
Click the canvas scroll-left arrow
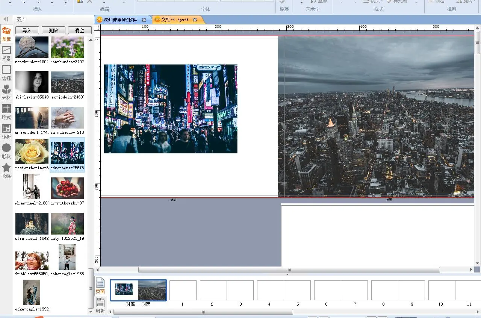(98, 270)
